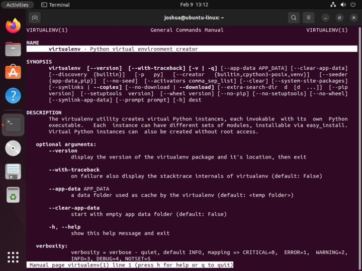This screenshot has width=362, height=271.
Task: Select the Terminal icon in dock
Action: pyautogui.click(x=13, y=123)
